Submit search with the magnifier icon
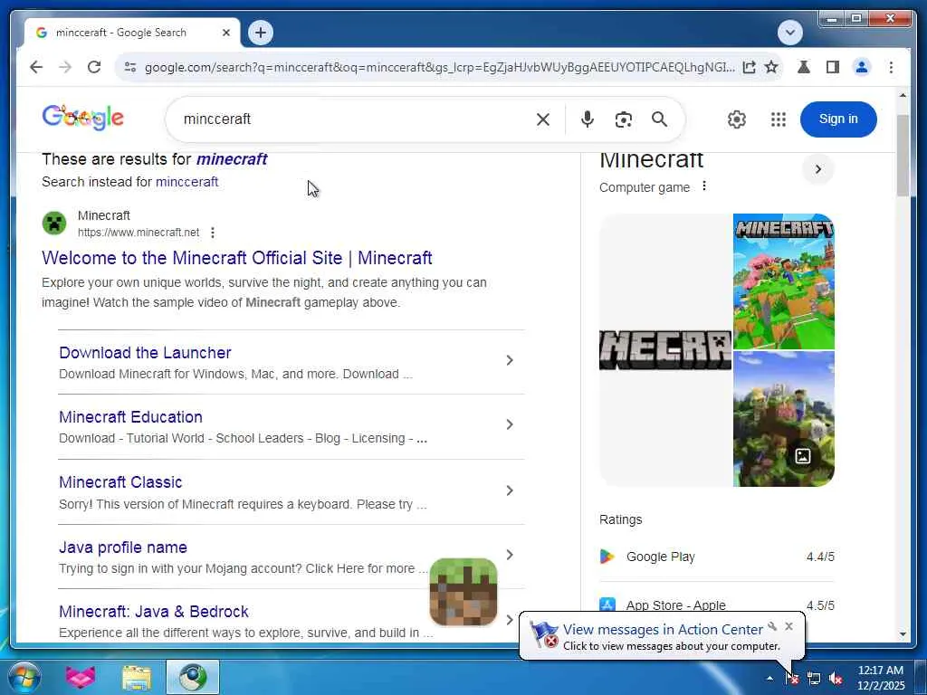The width and height of the screenshot is (927, 695). point(659,119)
